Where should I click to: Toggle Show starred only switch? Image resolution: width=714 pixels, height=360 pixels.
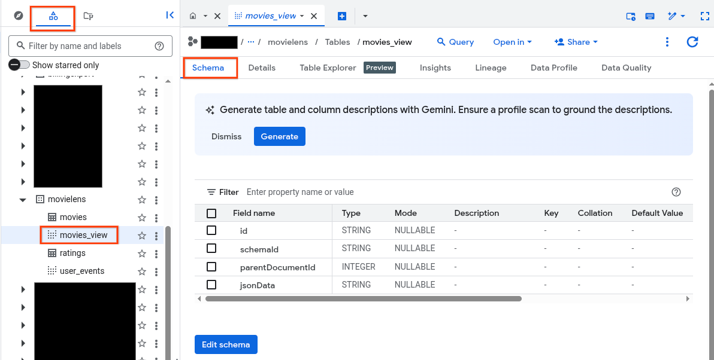pyautogui.click(x=19, y=65)
